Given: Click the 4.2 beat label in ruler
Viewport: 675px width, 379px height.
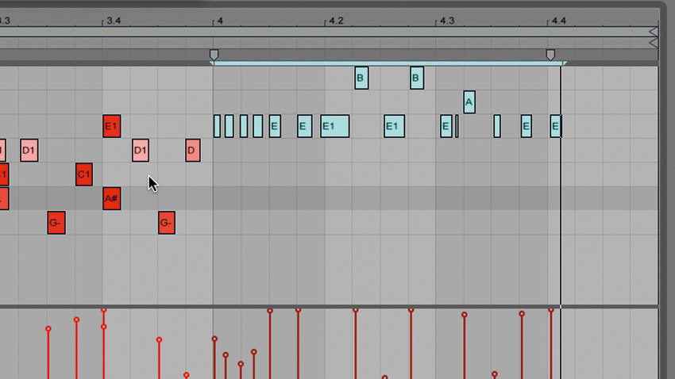Looking at the screenshot, I should coord(336,21).
